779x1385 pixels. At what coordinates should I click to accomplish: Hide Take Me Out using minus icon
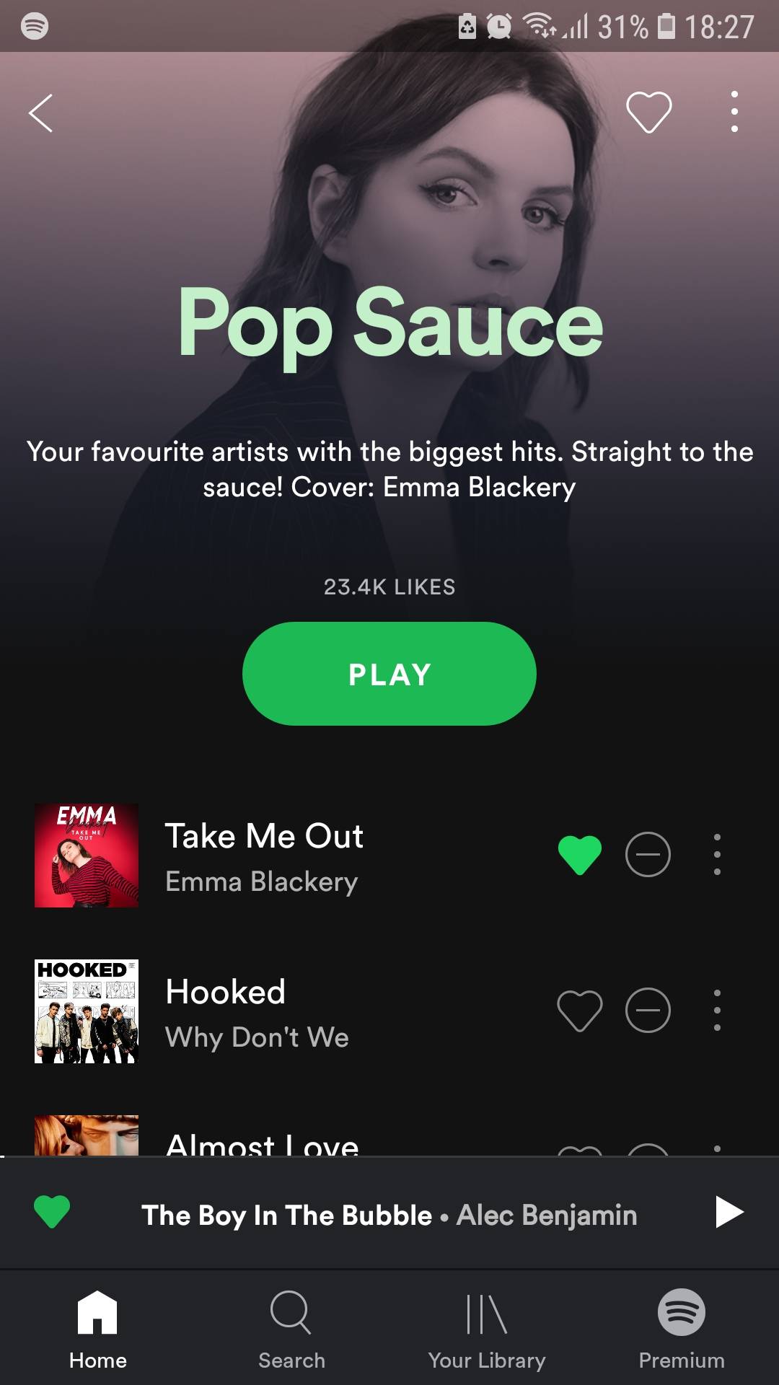pos(648,855)
